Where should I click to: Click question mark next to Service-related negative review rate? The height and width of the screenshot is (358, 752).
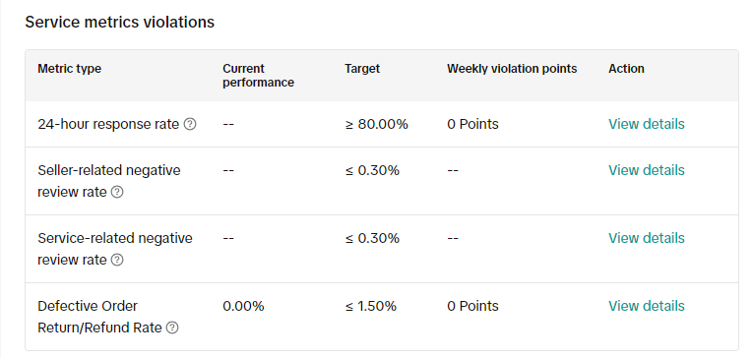point(117,260)
